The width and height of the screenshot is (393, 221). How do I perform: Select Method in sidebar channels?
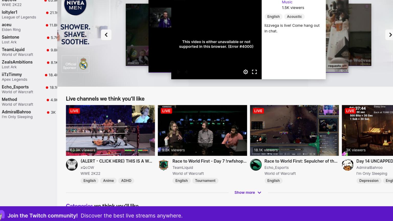[29, 102]
